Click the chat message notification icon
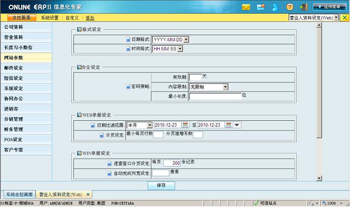This screenshot has width=350, height=207. (261, 7)
